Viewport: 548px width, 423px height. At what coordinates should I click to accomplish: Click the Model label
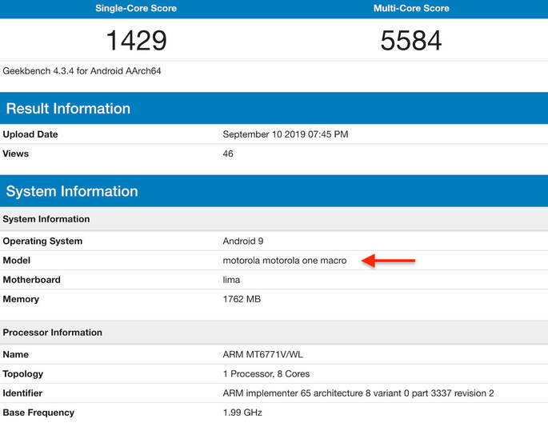click(x=17, y=261)
